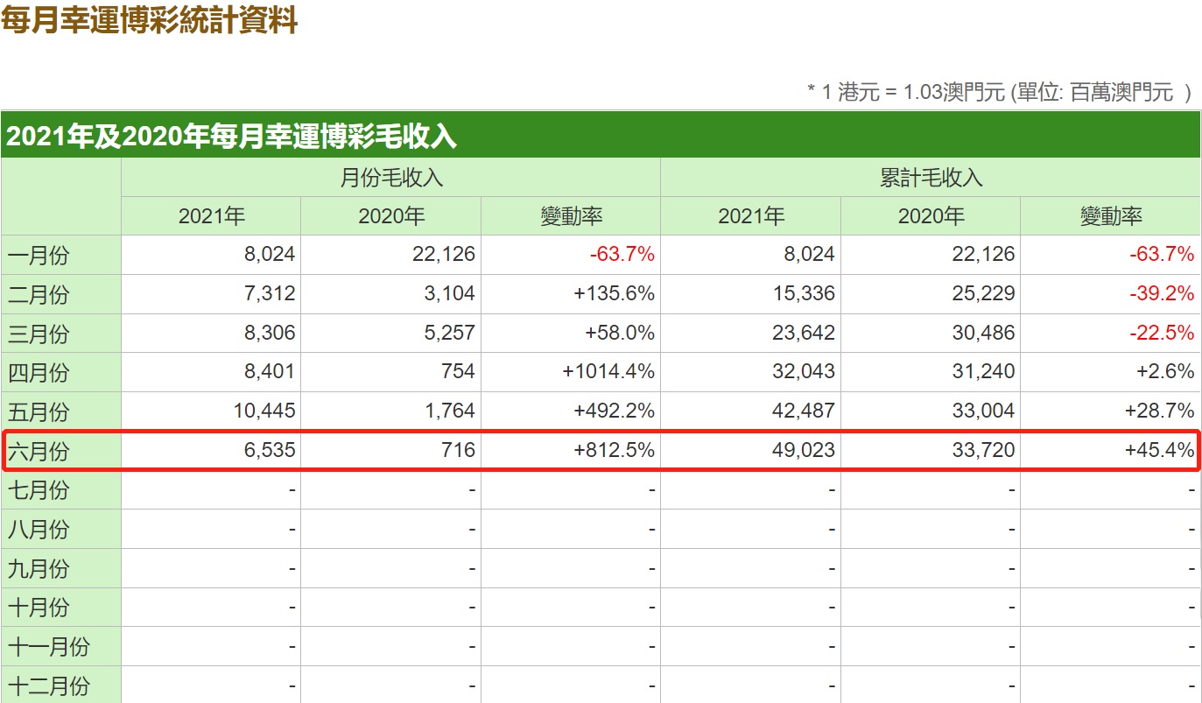This screenshot has height=703, width=1202.
Task: Click the May 2020 value 1,764
Action: pyautogui.click(x=450, y=411)
